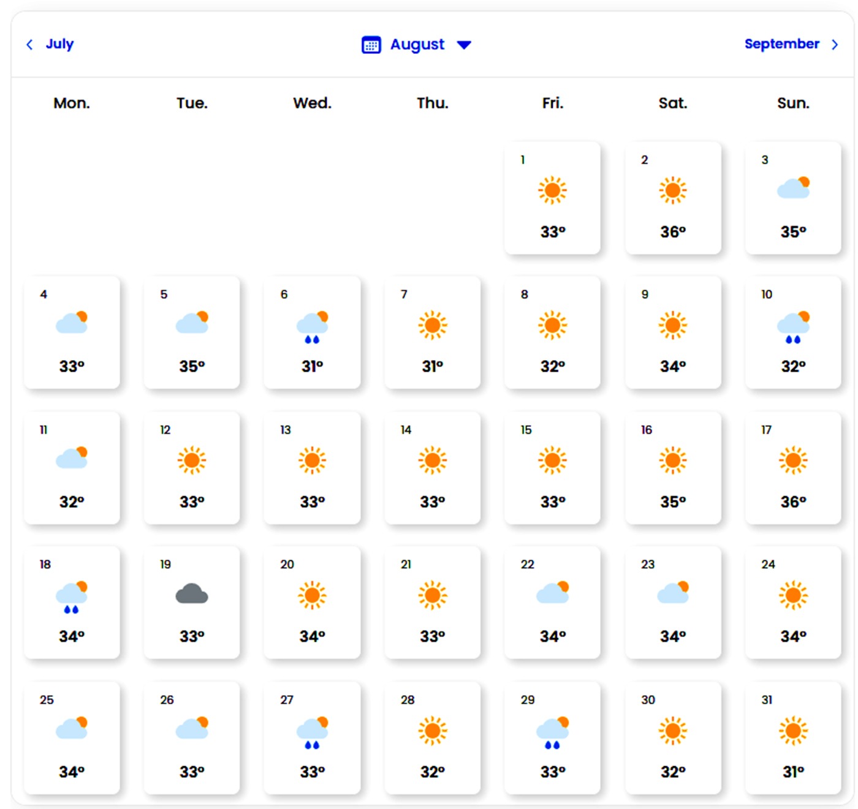Click the Sun. column header

point(793,103)
